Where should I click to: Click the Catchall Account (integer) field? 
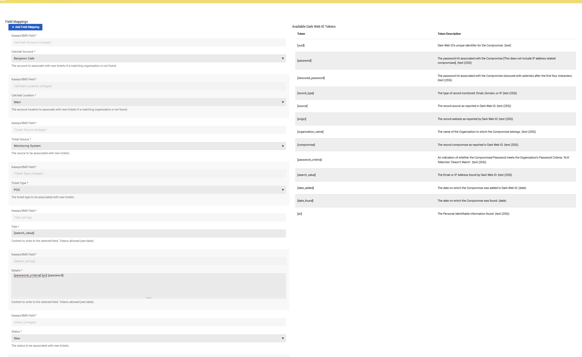tap(148, 42)
